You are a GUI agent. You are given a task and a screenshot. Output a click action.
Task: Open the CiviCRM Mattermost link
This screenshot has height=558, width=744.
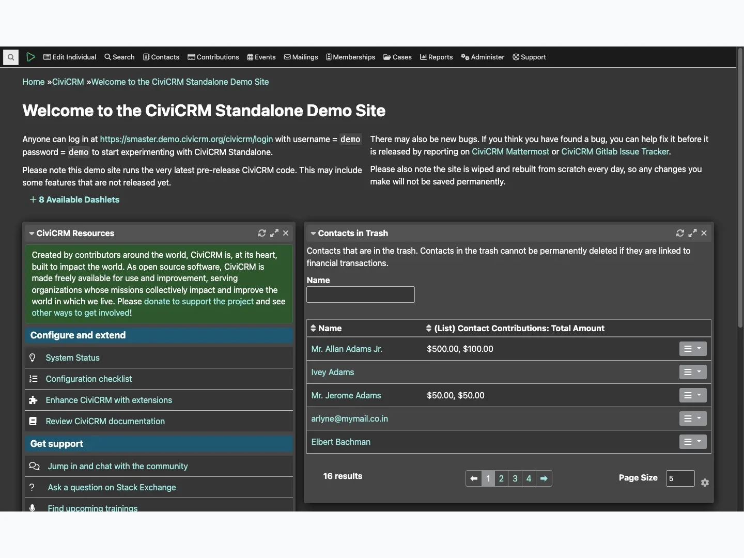[x=510, y=151]
